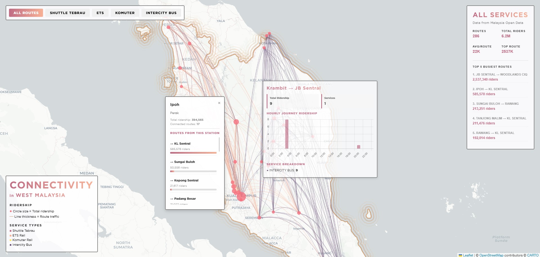Toggle the Shuttle Tebrau route filter
Viewport: 540px width, 257px height.
[67, 13]
